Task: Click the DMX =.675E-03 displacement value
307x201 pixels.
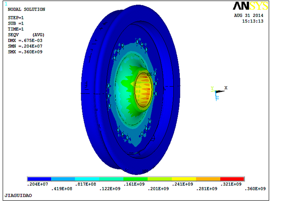Action: click(x=25, y=40)
